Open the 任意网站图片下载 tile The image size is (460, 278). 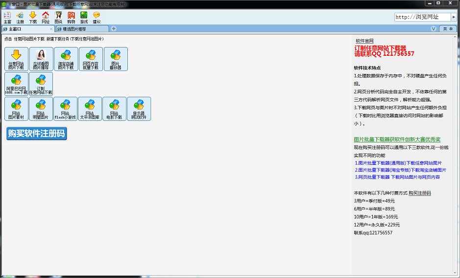click(x=17, y=59)
